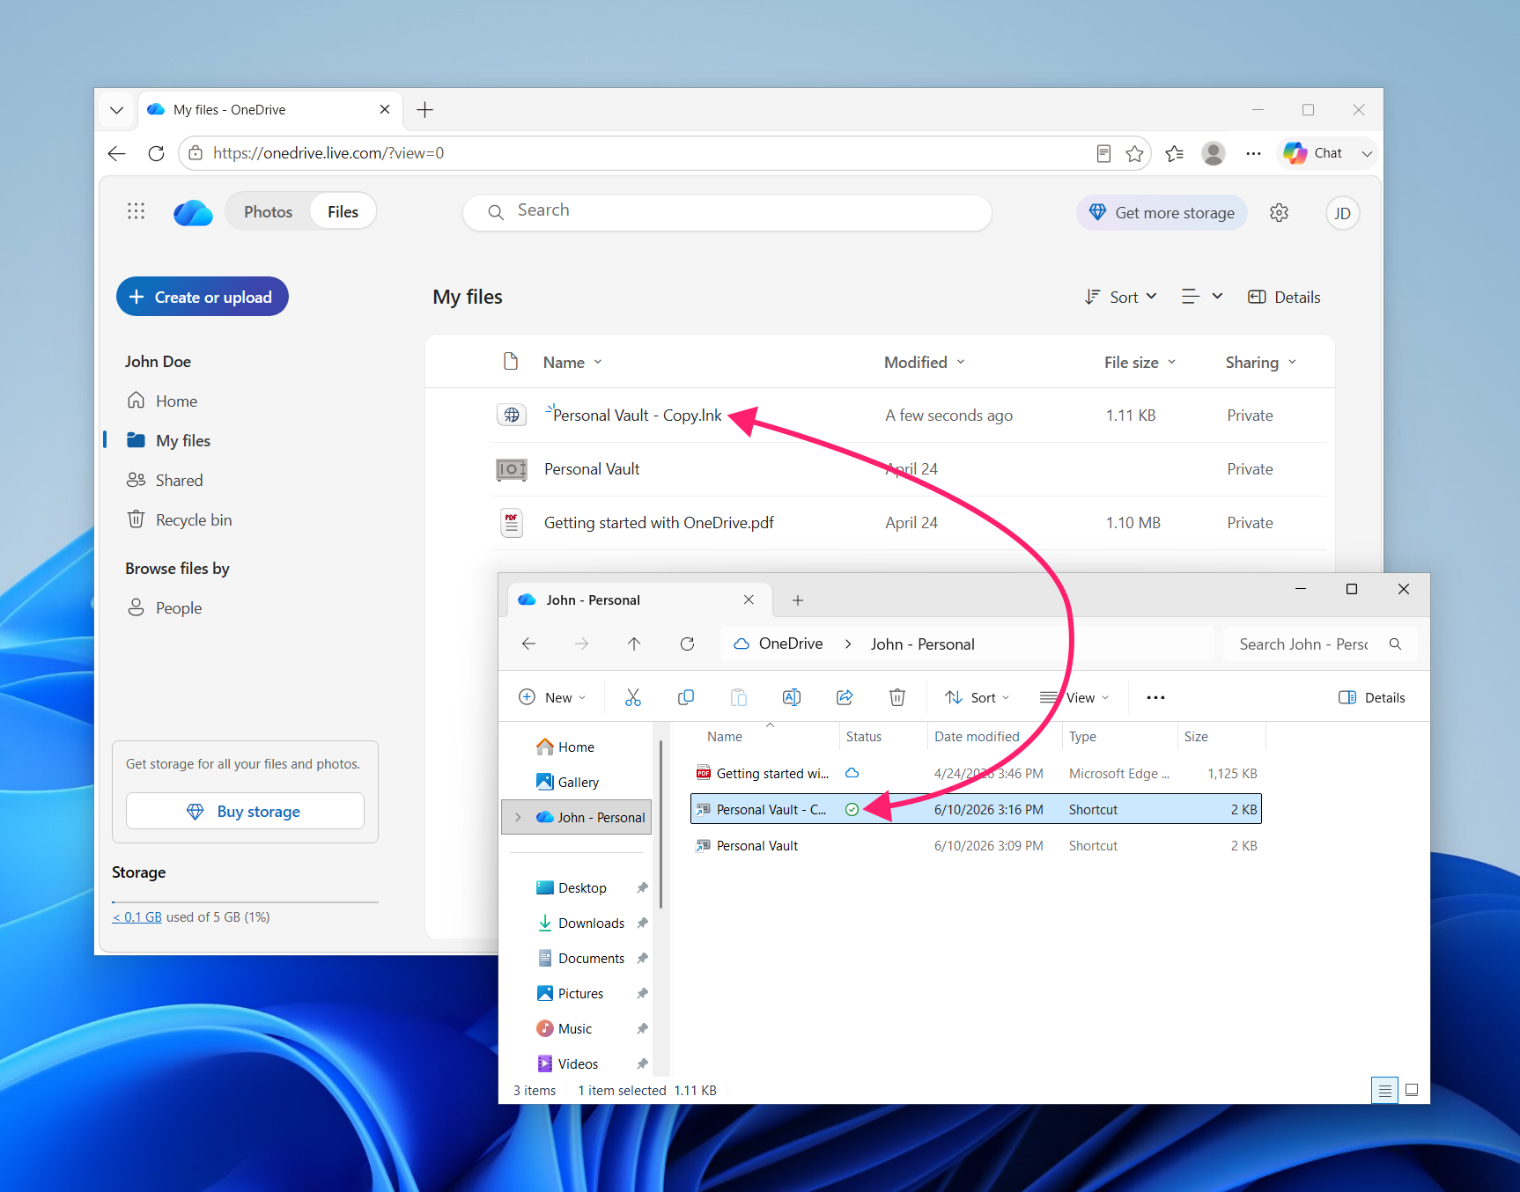The width and height of the screenshot is (1520, 1192).
Task: Go back in the Edge browser
Action: (116, 153)
